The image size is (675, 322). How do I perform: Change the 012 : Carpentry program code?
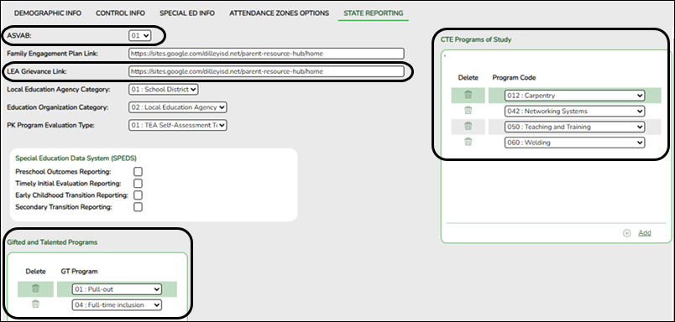coord(575,96)
